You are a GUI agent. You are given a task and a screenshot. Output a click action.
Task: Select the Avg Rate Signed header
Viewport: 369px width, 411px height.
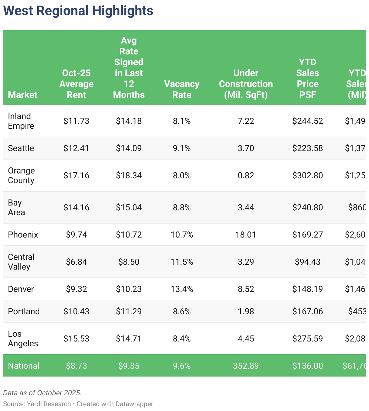point(129,67)
